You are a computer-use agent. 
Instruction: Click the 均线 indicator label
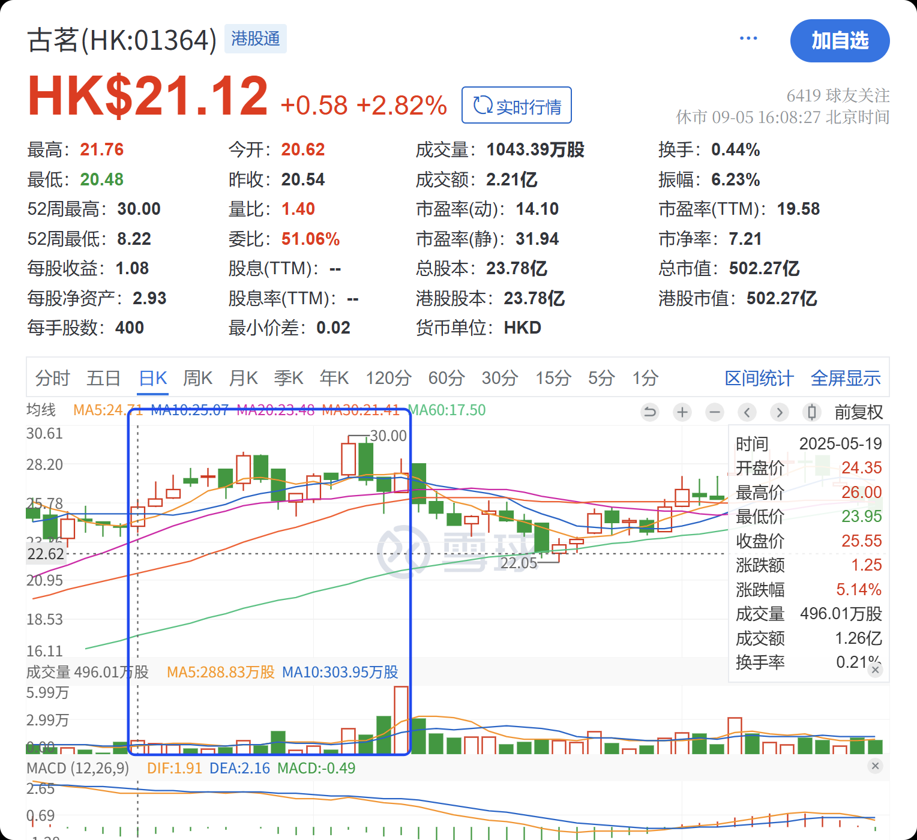tap(41, 410)
